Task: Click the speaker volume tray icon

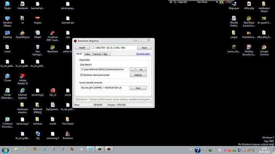Action: (215, 150)
